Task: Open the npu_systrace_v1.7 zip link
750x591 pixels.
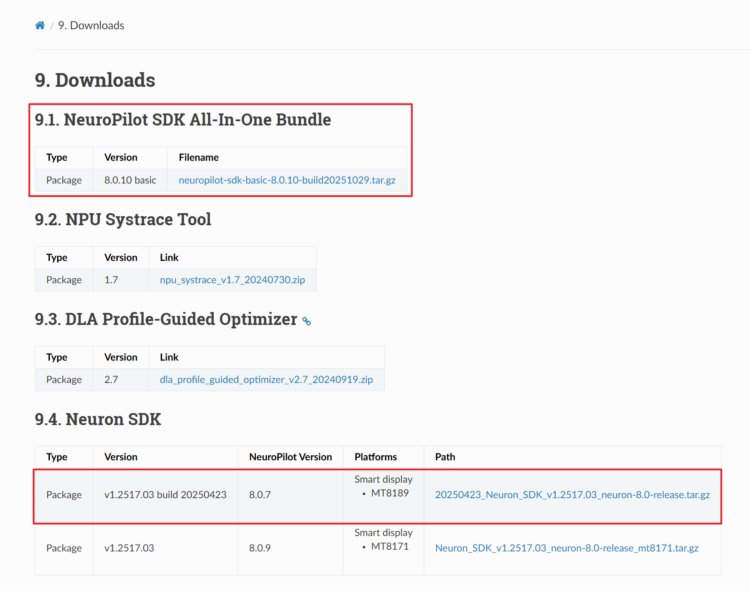Action: point(232,280)
